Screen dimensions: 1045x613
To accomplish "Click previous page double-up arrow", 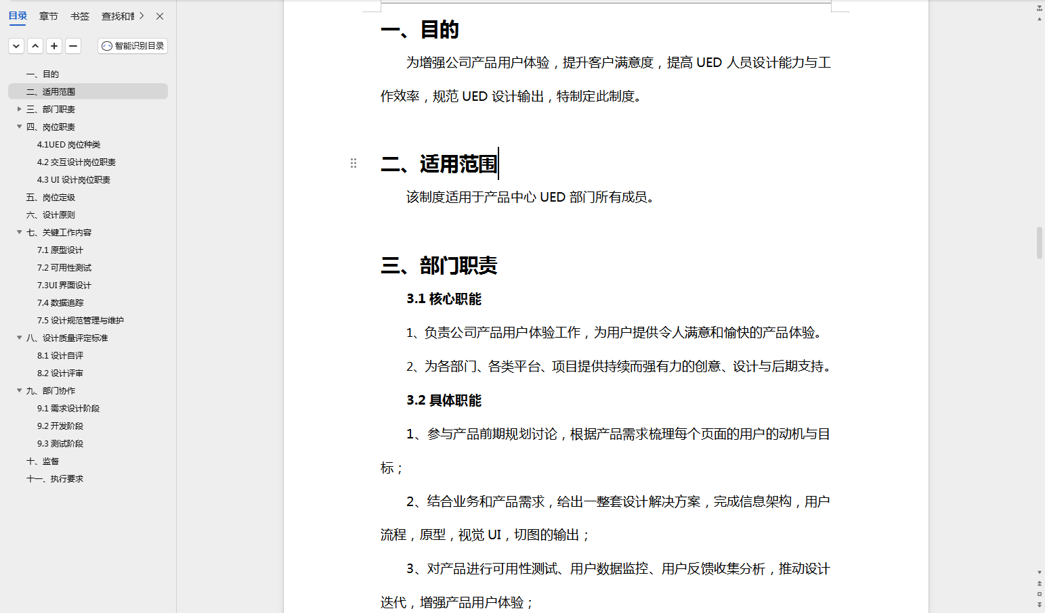I will click(1040, 583).
